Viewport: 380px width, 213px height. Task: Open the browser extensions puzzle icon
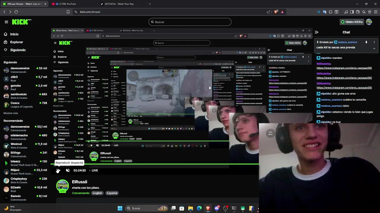point(330,12)
